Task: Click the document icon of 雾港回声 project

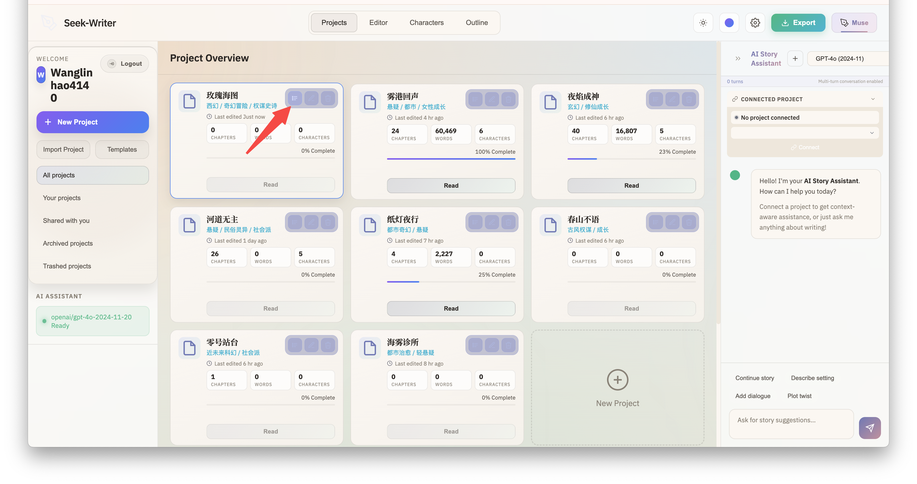Action: click(x=370, y=102)
